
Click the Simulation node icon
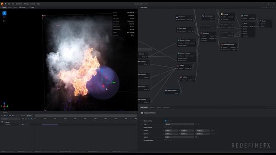click(201, 33)
